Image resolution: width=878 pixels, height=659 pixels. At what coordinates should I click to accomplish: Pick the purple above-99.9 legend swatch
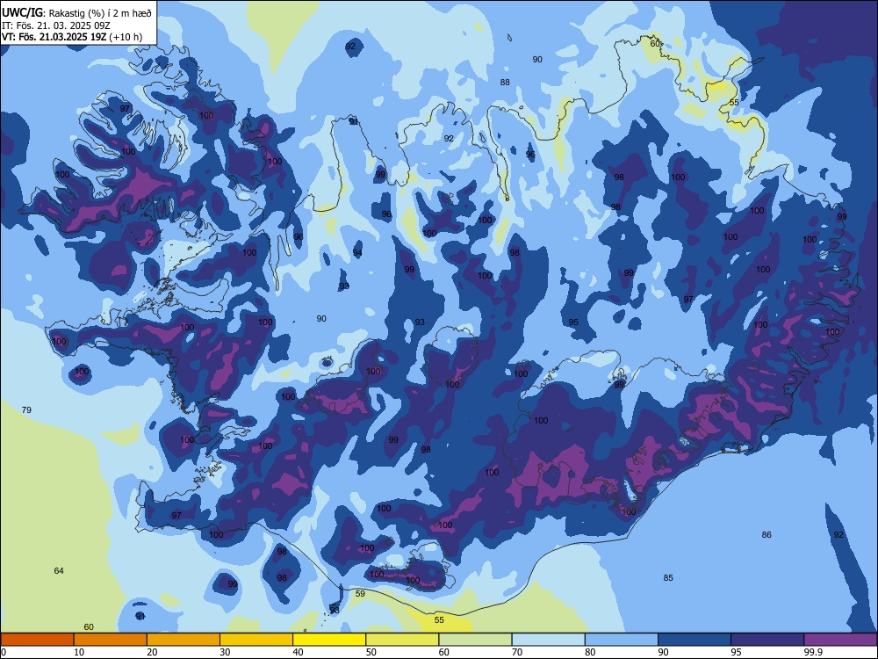(840, 640)
